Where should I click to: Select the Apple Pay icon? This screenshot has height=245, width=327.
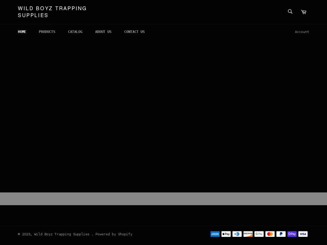(226, 234)
